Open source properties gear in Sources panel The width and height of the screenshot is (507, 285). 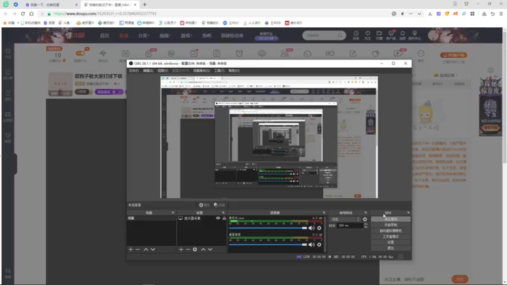pyautogui.click(x=195, y=250)
